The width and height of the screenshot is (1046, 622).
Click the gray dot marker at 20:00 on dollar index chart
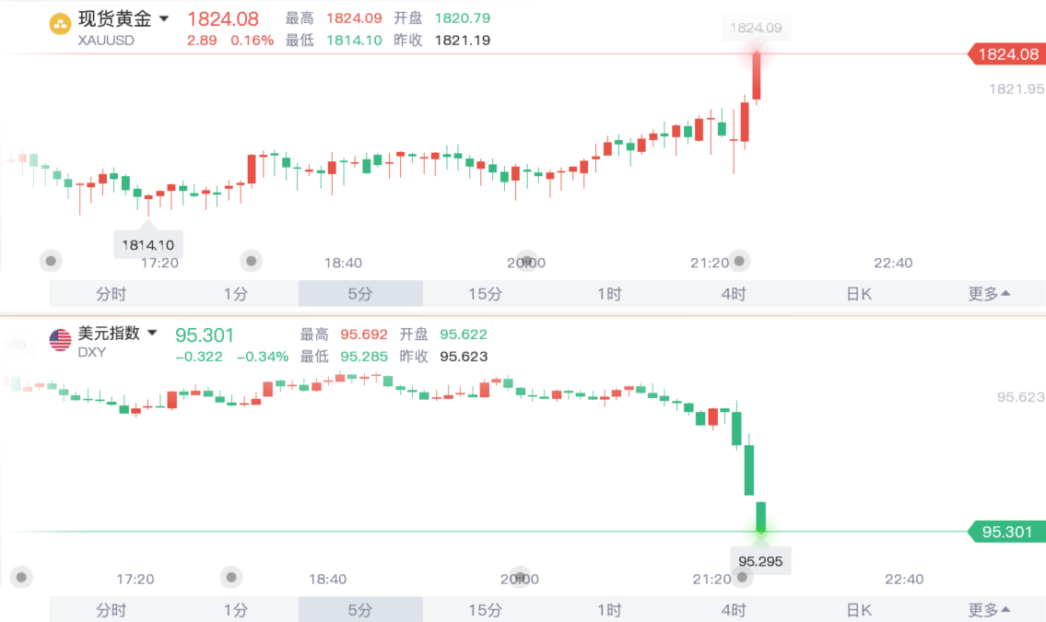521,577
